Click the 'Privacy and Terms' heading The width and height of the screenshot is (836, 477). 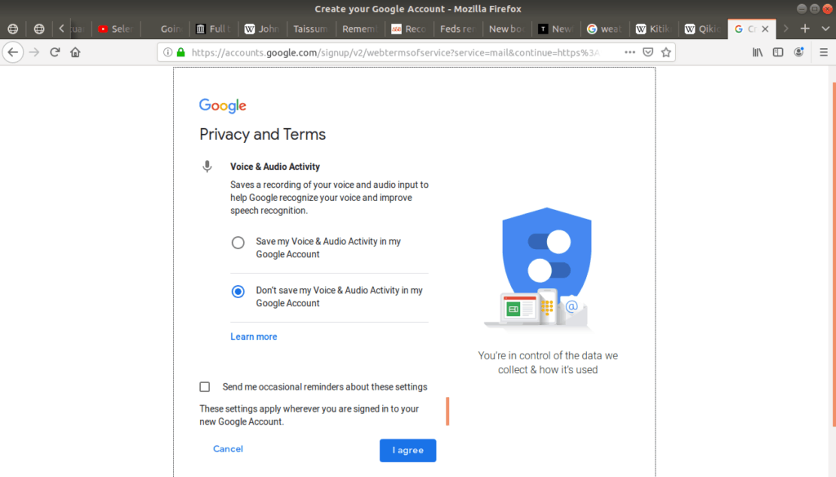262,135
